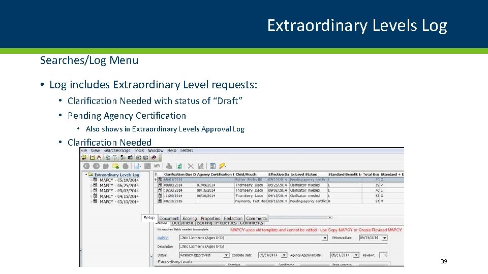The width and height of the screenshot is (488, 274).
Task: Click the blue MAPCY hyperlink label
Action: (163, 238)
